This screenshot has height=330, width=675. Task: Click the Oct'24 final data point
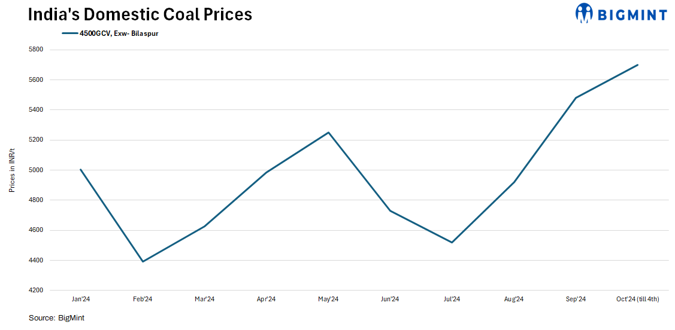pos(637,65)
